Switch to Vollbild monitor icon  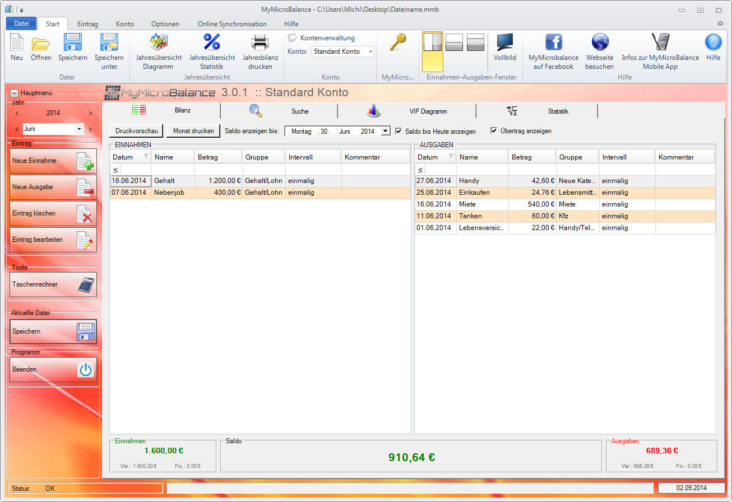(x=504, y=43)
